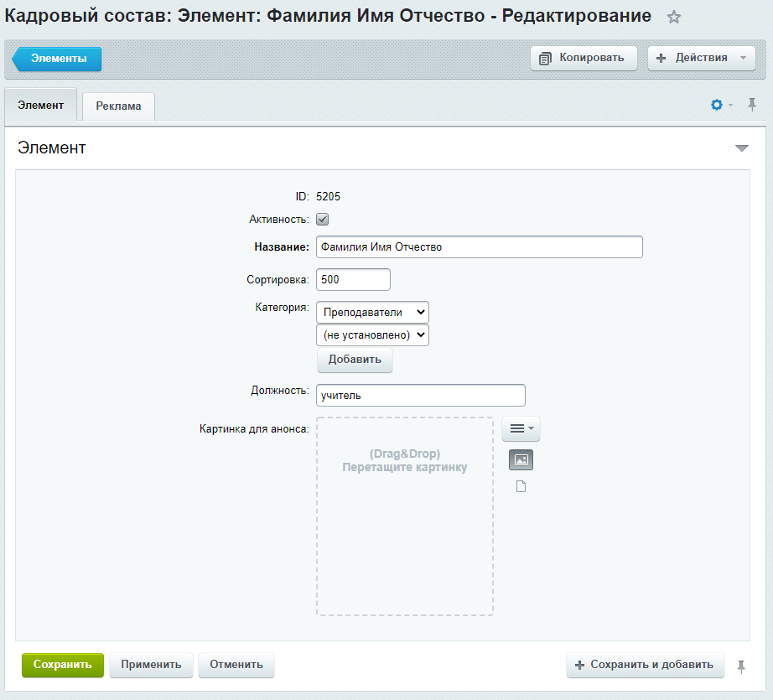The width and height of the screenshot is (773, 700).
Task: Add page to favorites with star icon
Action: (673, 18)
